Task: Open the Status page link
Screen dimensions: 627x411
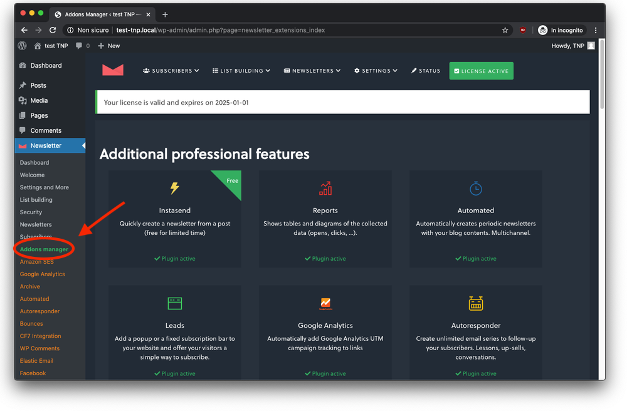Action: pos(426,71)
